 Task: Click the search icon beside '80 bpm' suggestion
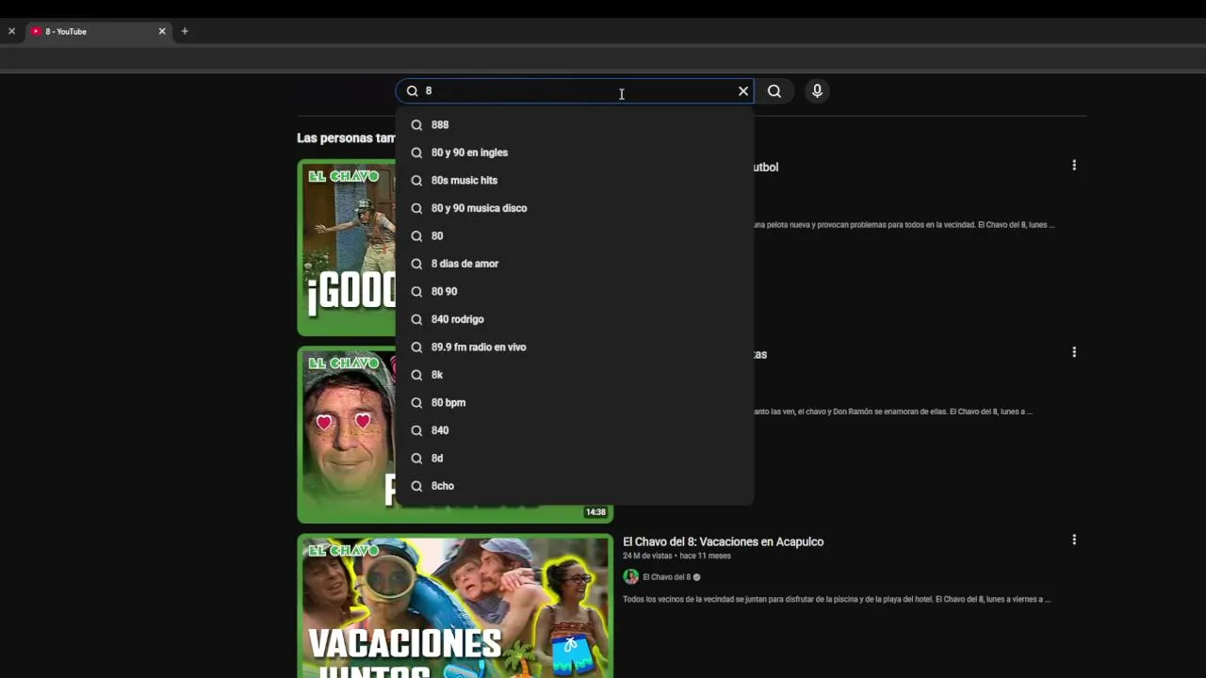click(416, 402)
